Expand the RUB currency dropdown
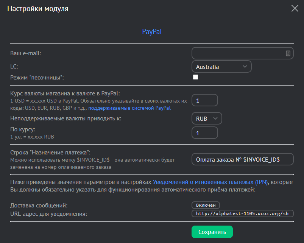 [x=207, y=118]
